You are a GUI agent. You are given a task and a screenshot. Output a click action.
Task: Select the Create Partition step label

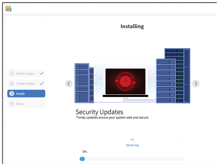click(x=26, y=84)
